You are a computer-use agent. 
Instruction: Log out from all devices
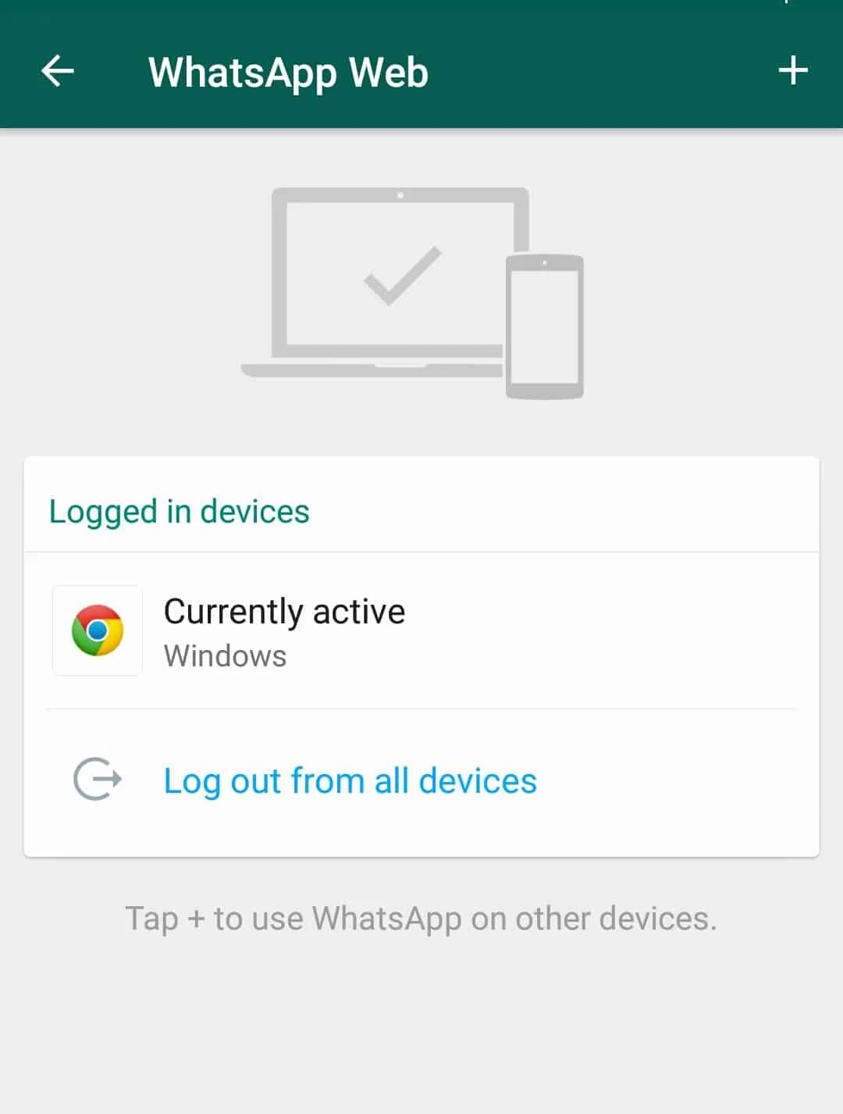(x=350, y=780)
